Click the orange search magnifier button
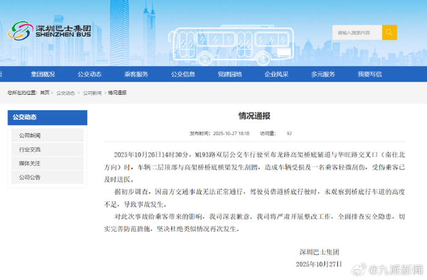The height and width of the screenshot is (280, 427). 389,32
